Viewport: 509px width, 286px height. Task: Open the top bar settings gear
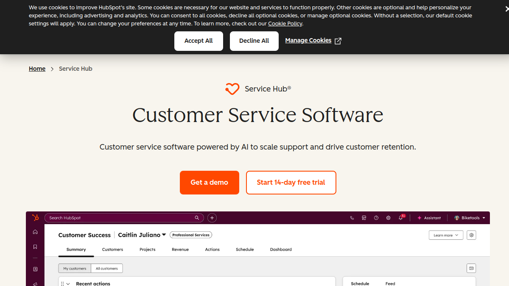point(388,218)
